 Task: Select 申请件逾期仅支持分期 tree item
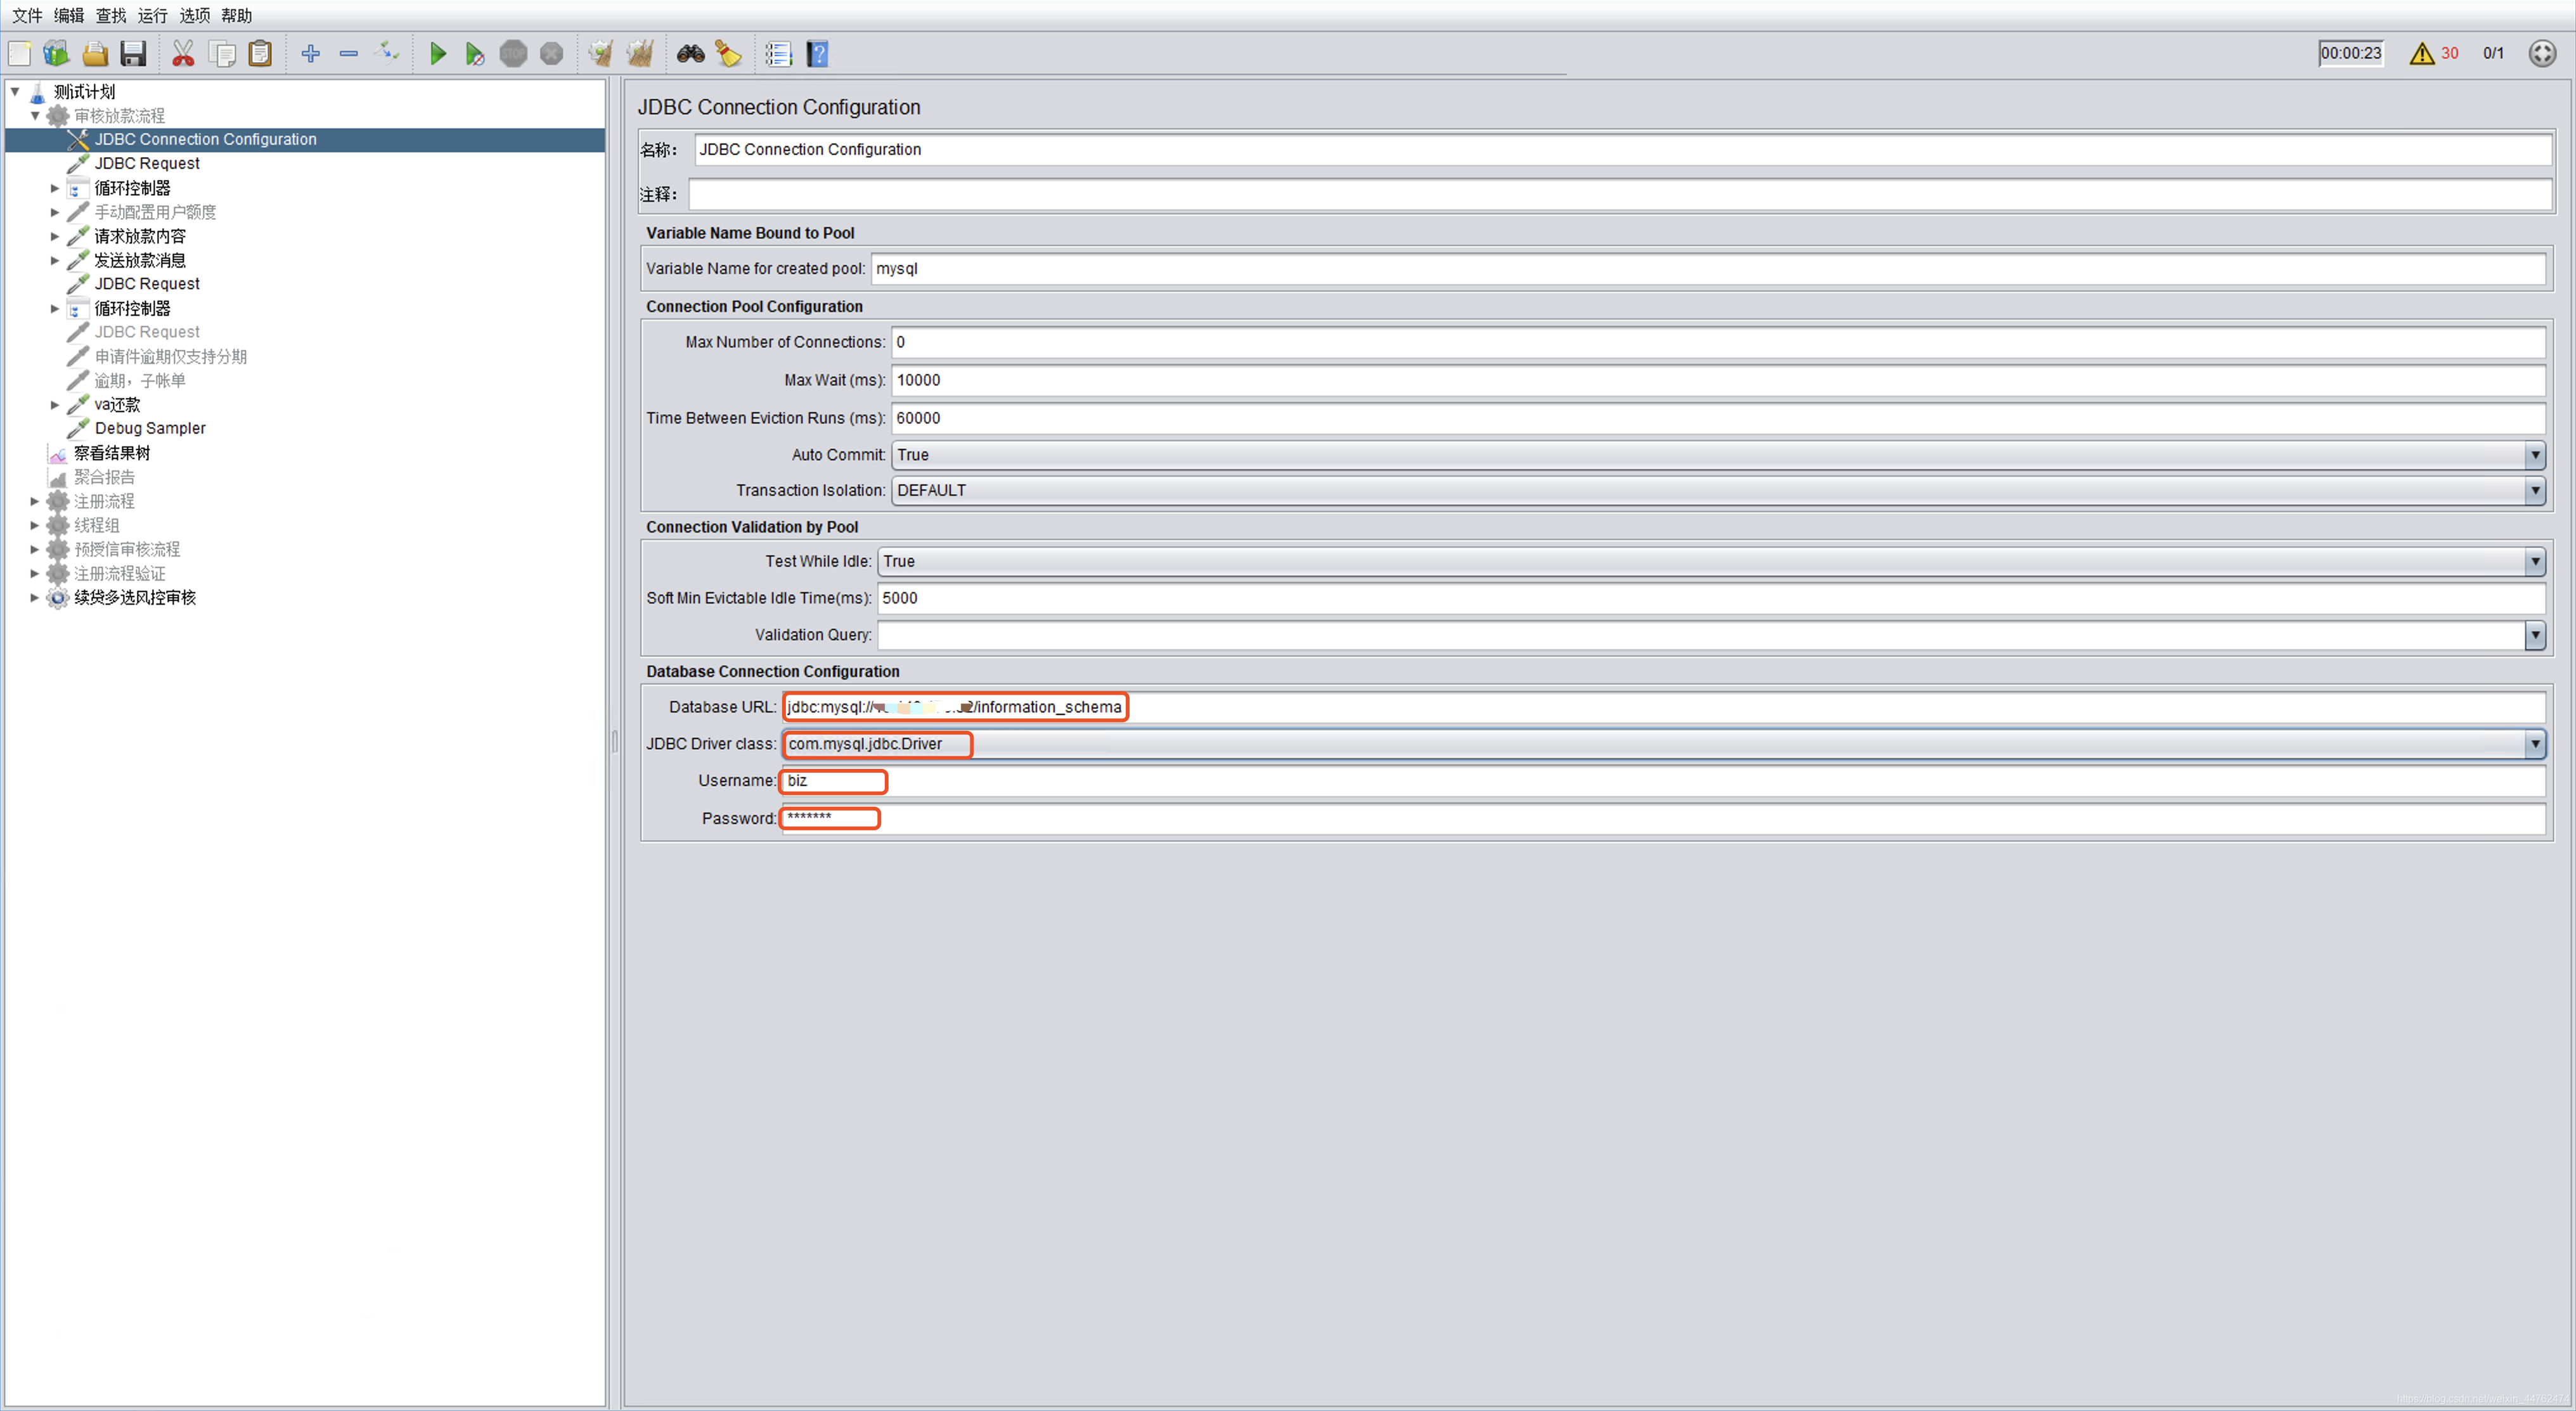coord(170,356)
